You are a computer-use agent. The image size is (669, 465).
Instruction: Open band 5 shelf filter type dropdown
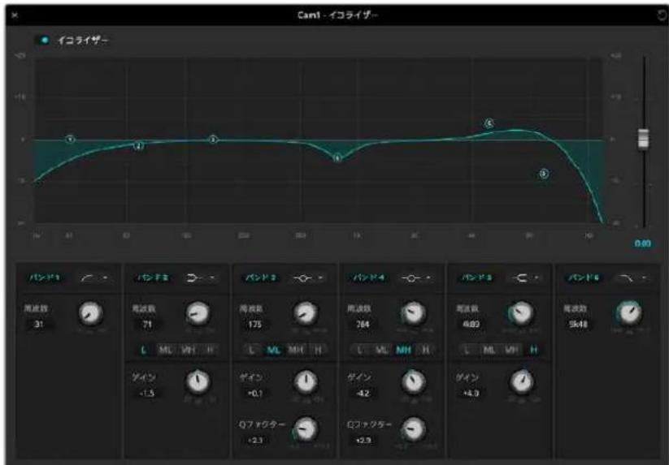click(x=525, y=278)
